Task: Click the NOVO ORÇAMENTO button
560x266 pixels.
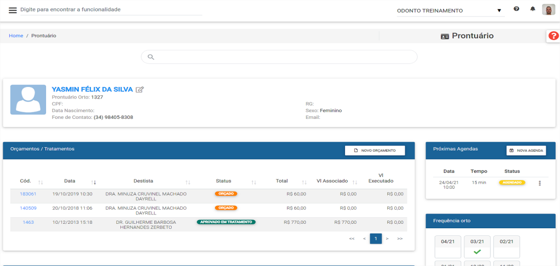Action: click(375, 151)
